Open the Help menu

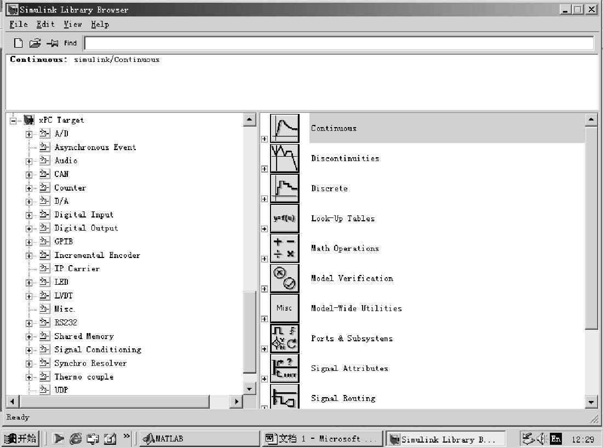coord(100,24)
